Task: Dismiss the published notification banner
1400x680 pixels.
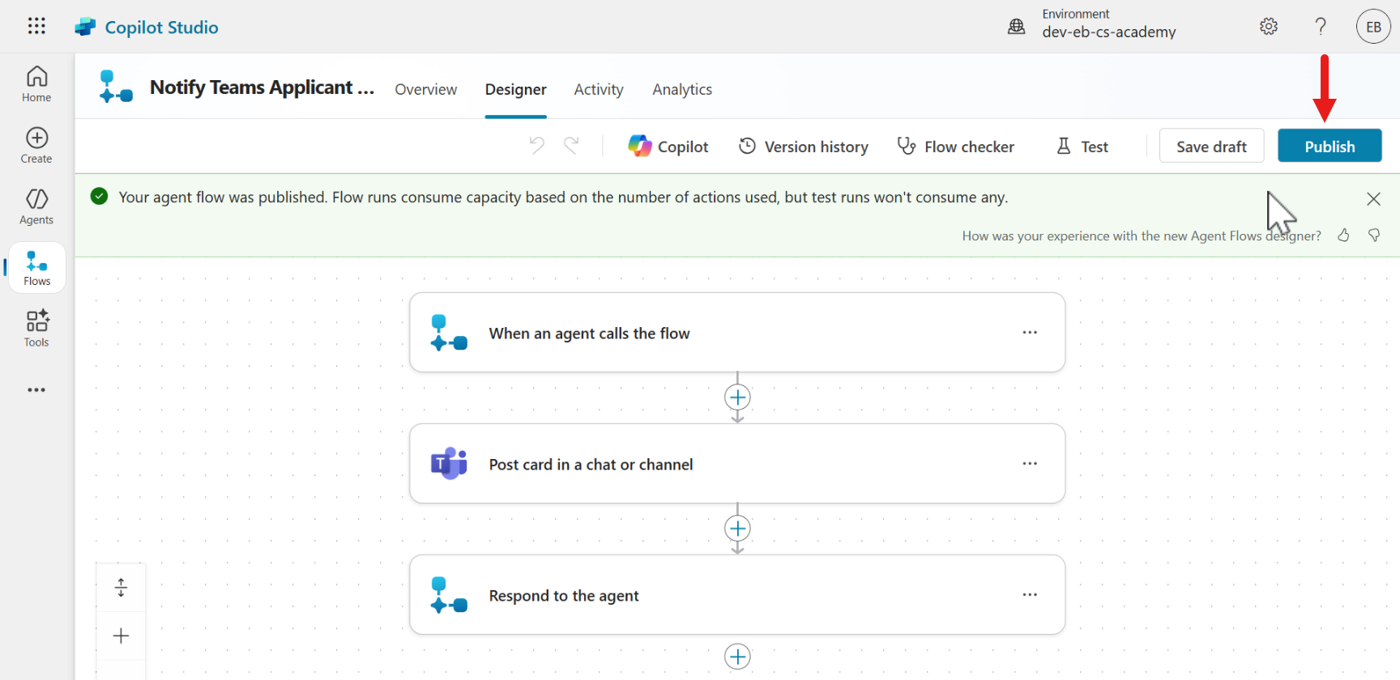Action: tap(1373, 199)
